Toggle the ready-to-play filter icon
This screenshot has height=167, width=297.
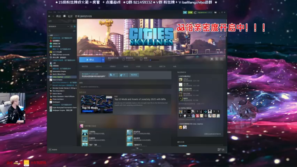tap(75, 26)
